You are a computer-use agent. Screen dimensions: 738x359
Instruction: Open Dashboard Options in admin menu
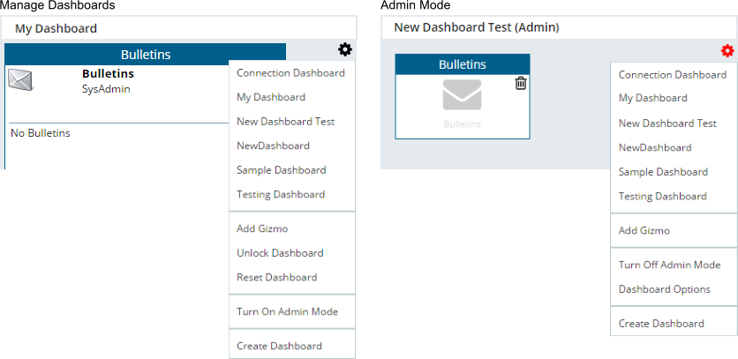(x=664, y=289)
